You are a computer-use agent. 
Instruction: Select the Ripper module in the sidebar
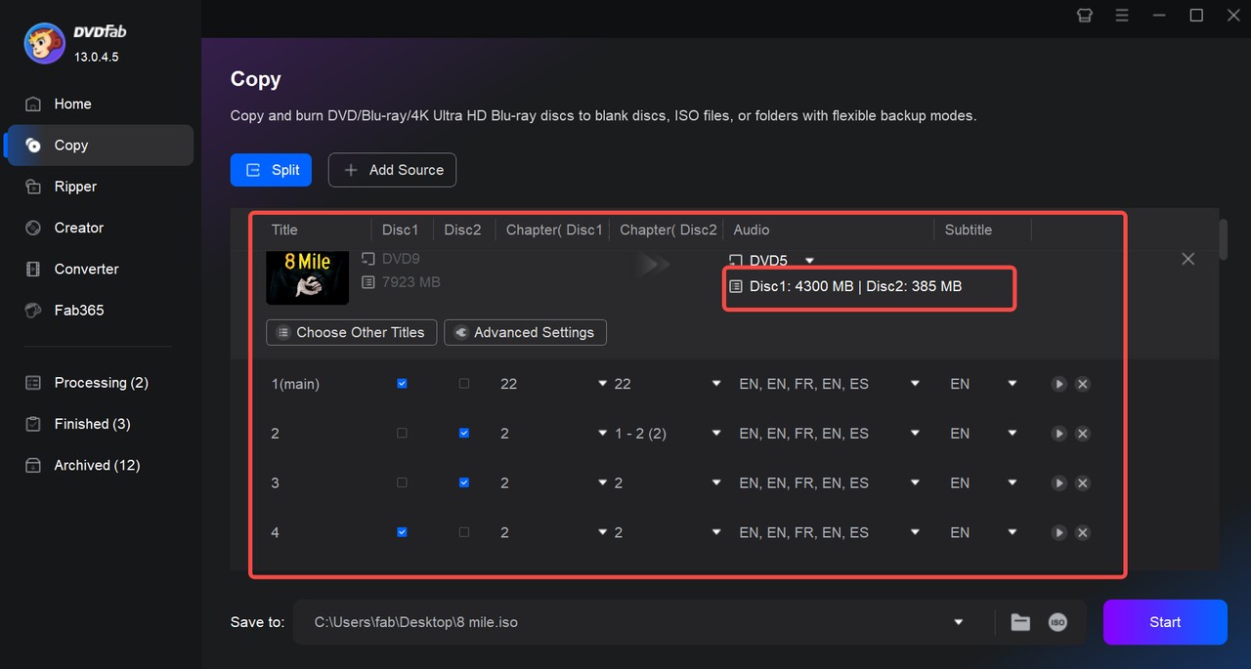click(76, 186)
